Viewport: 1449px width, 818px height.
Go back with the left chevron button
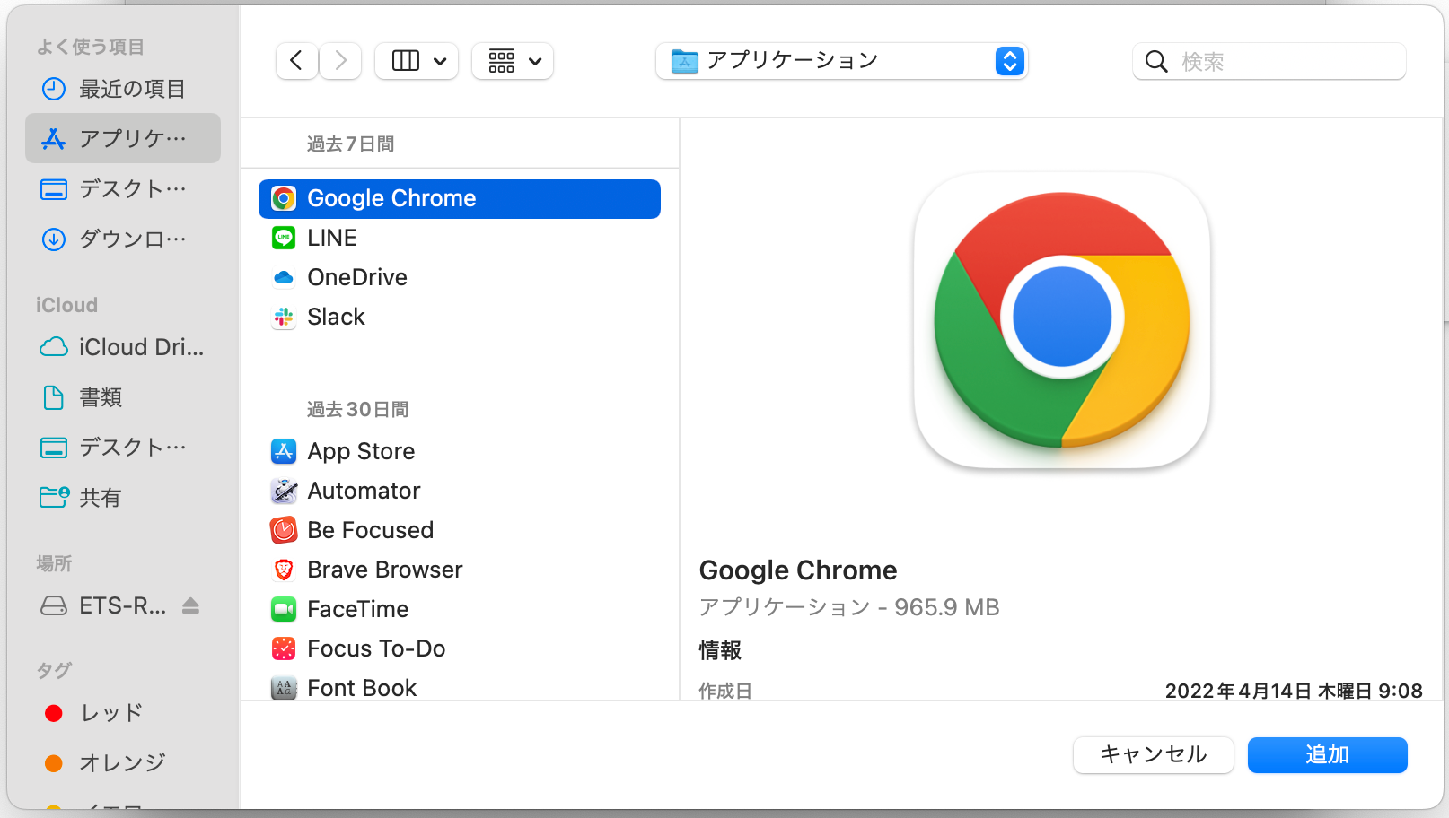(296, 61)
